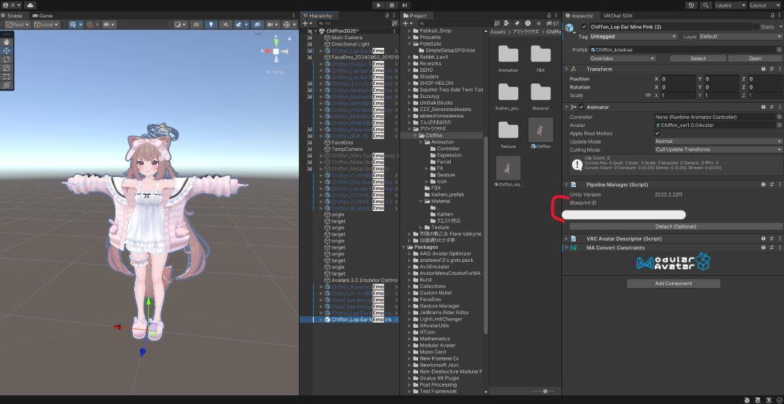
Task: Adjust Project icon size slider
Action: 544,391
